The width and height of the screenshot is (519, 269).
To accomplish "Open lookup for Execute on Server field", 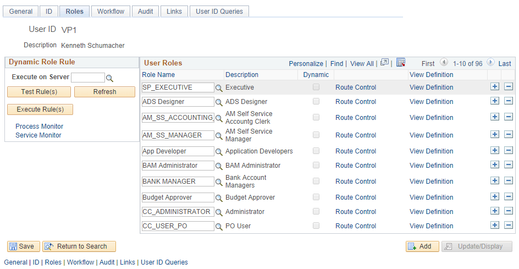I will point(109,78).
